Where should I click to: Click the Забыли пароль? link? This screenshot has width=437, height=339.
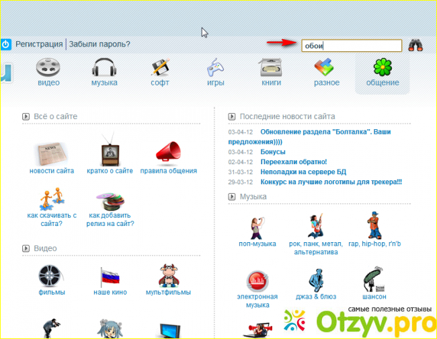(100, 44)
